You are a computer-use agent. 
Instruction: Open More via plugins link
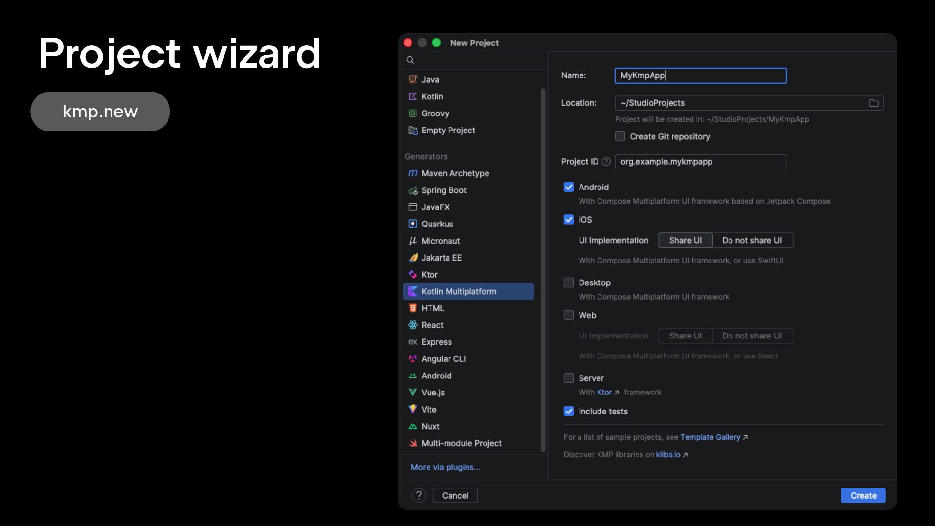pyautogui.click(x=446, y=467)
